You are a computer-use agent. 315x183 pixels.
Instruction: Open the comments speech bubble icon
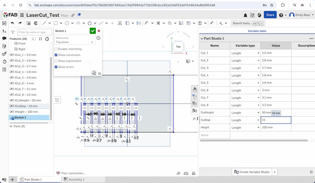click(4, 38)
